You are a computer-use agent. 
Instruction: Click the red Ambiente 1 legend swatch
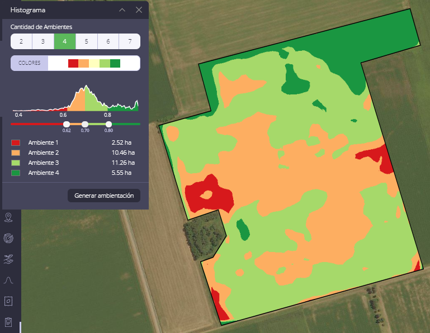click(16, 142)
